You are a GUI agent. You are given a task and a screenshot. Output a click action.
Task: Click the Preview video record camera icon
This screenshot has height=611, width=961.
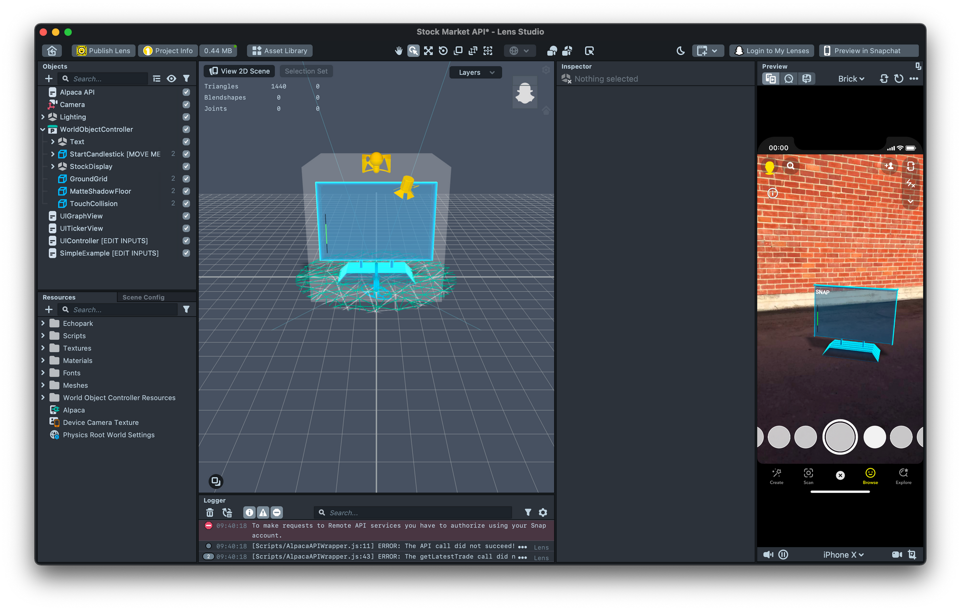click(897, 554)
